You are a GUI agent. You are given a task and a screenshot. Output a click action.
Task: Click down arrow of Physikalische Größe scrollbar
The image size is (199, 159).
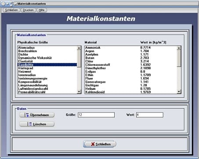pos(79,92)
